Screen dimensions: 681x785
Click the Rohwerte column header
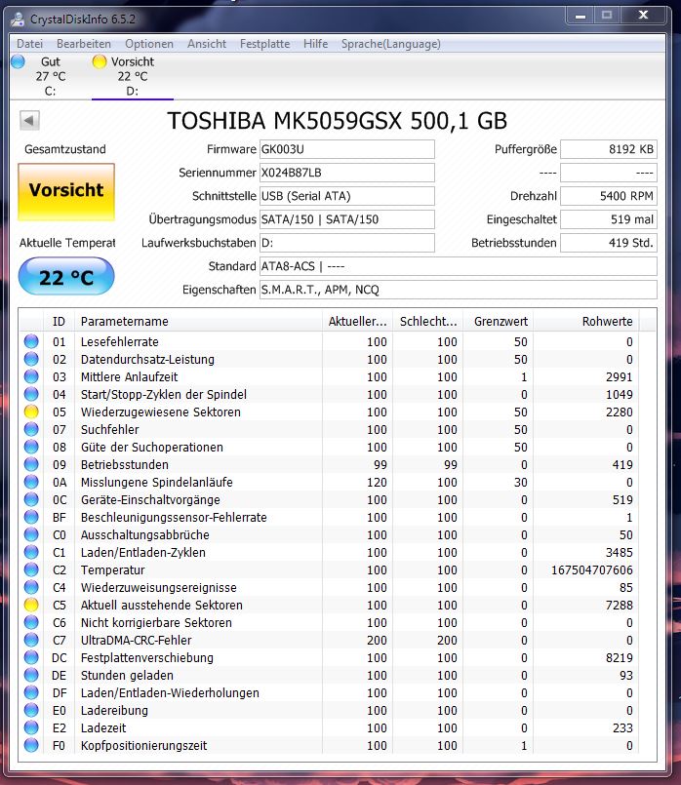coord(586,322)
